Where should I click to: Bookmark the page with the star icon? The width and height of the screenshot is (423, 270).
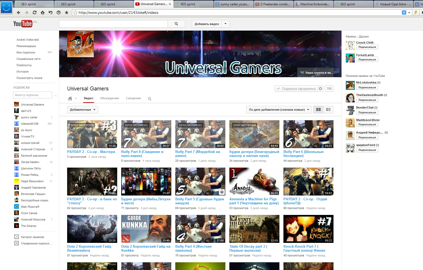[x=66, y=13]
